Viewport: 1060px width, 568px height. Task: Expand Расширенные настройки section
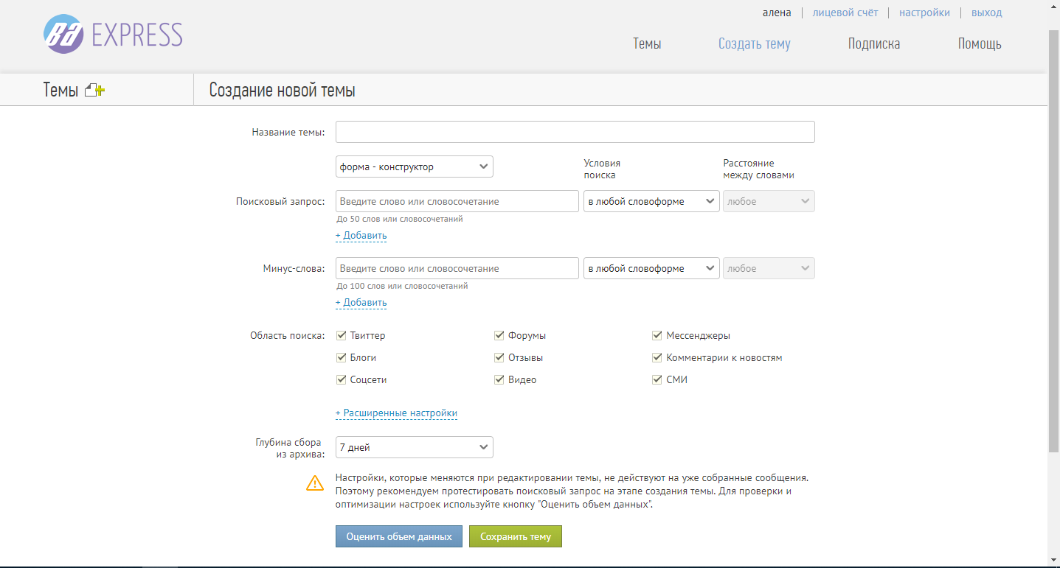[396, 413]
